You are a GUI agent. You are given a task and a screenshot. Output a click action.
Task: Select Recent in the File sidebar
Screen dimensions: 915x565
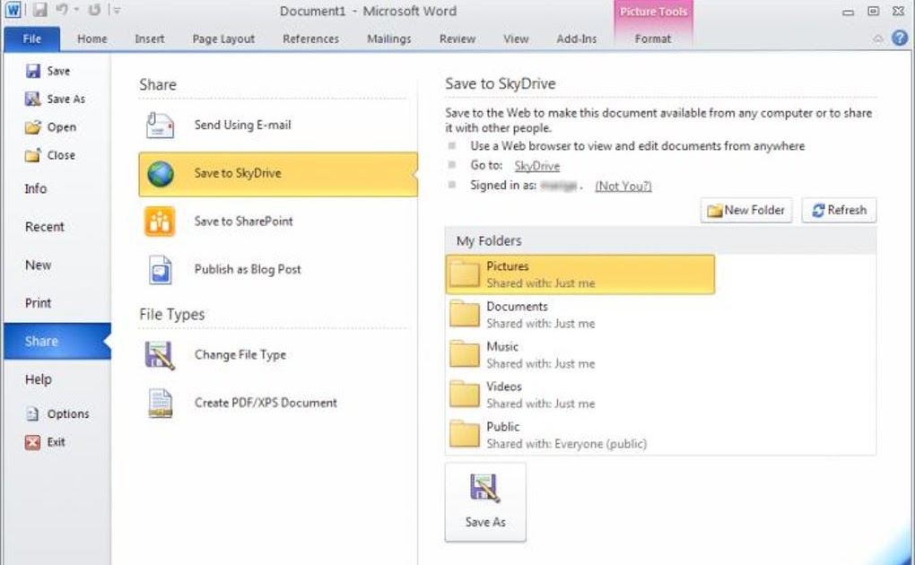pos(44,227)
